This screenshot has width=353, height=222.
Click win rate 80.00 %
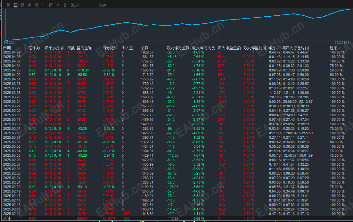click(x=336, y=142)
